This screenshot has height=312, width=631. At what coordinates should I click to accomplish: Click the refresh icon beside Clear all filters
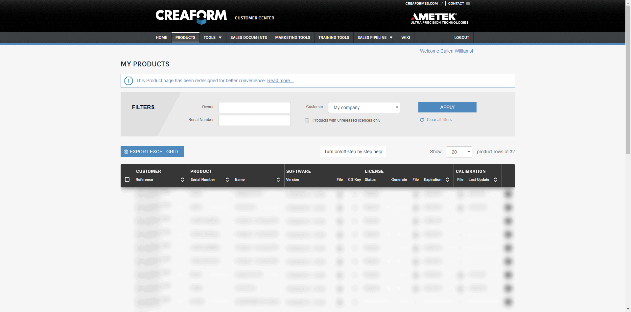[x=422, y=120]
